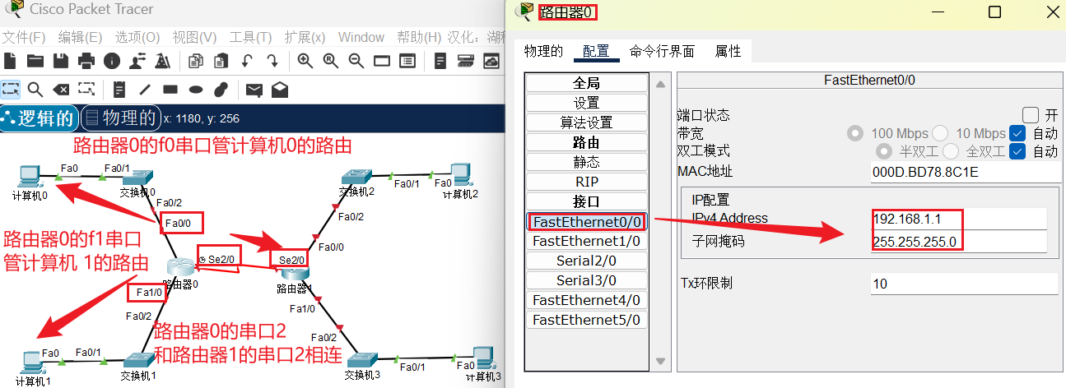The height and width of the screenshot is (388, 1066).
Task: Pick the Freeform drawing tool
Action: tap(221, 90)
